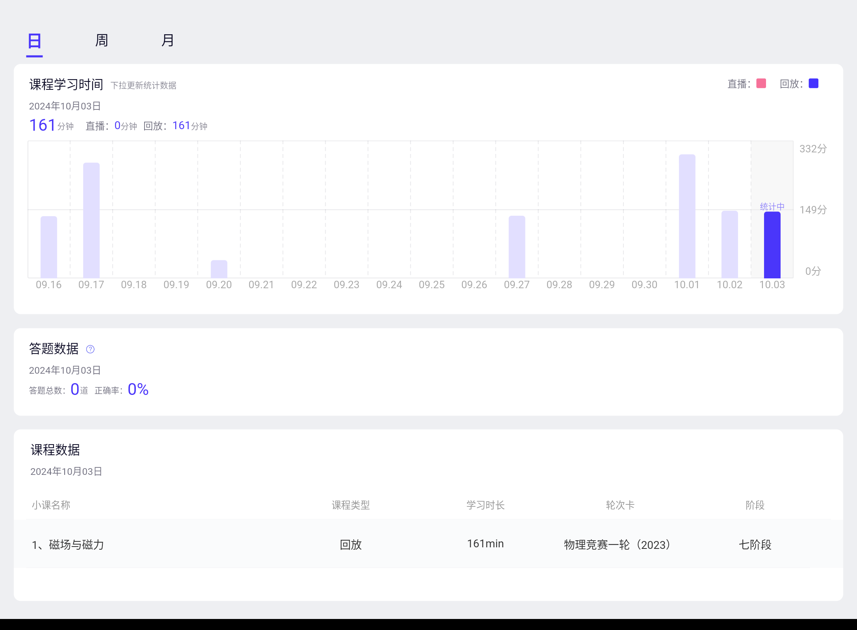Click the 直播 0分钟 value
Image resolution: width=857 pixels, height=630 pixels.
pyautogui.click(x=111, y=126)
